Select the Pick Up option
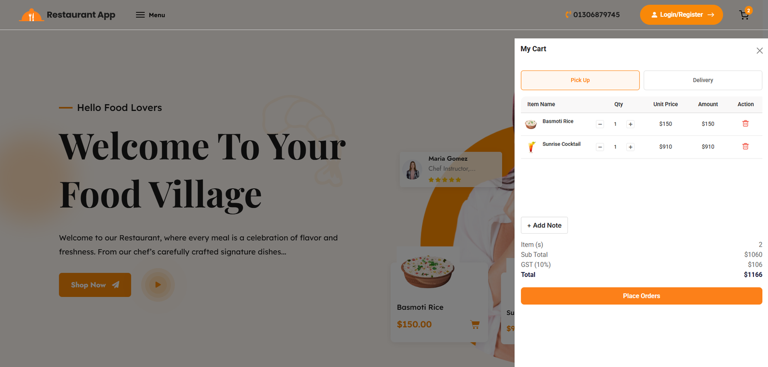This screenshot has height=367, width=768. click(x=580, y=80)
